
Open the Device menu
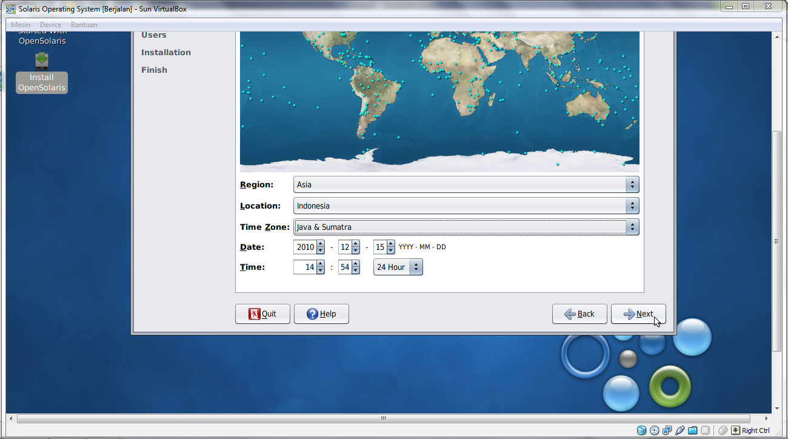pos(51,25)
